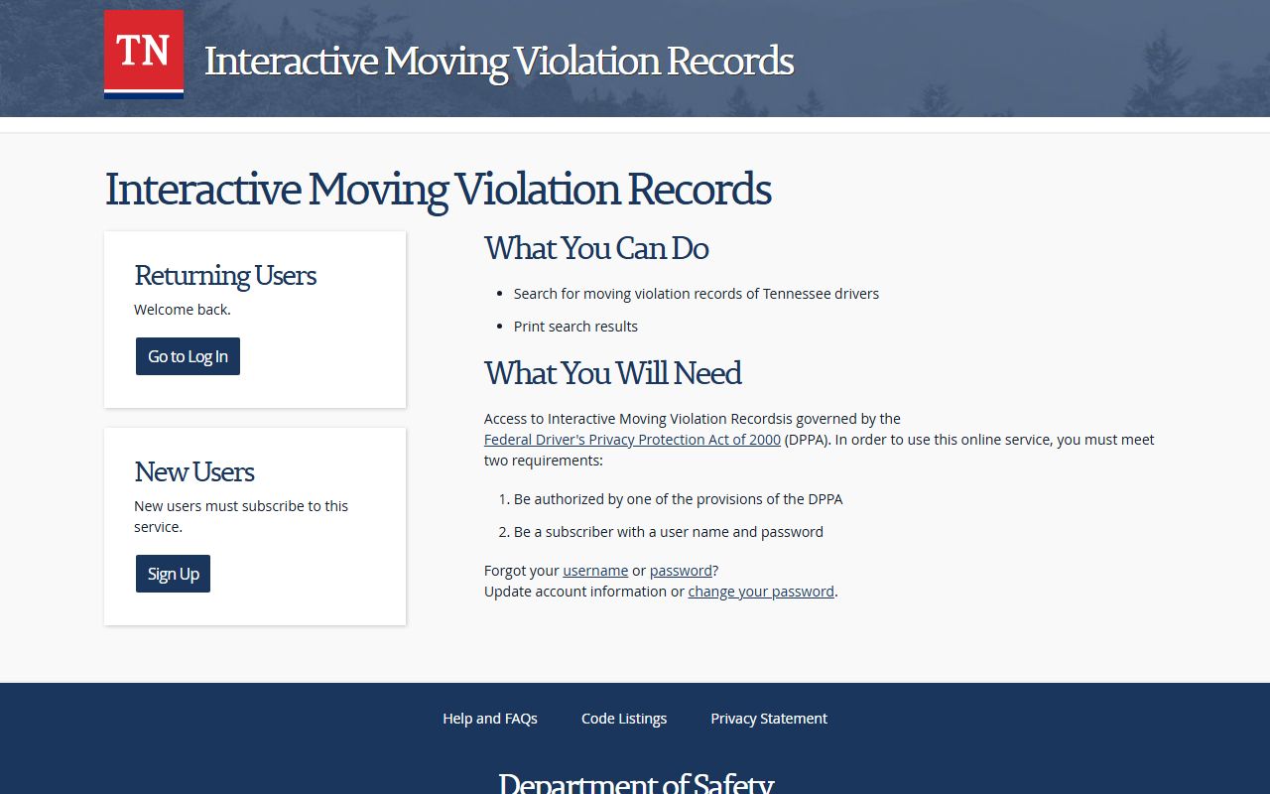Select 'Search for moving violation records' bullet
Viewport: 1270px width, 794px height.
pyautogui.click(x=697, y=294)
